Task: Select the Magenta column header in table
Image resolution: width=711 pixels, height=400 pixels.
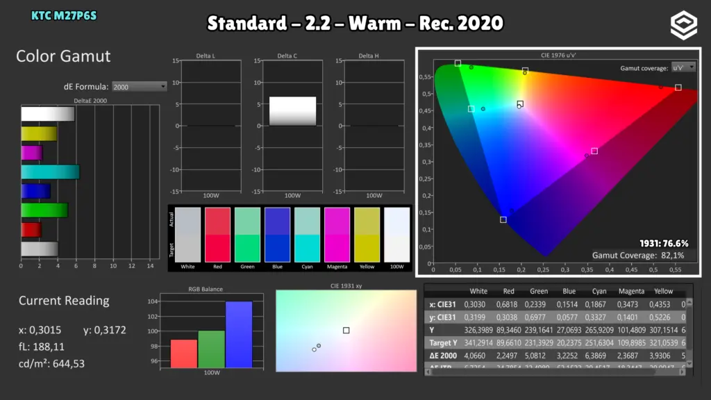Action: (x=631, y=291)
